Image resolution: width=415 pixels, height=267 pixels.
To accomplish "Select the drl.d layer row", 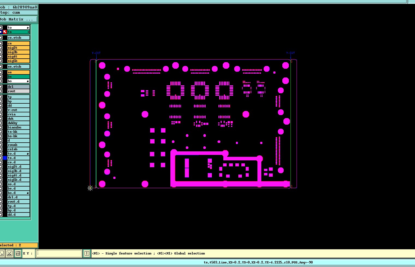I will coord(18,197).
